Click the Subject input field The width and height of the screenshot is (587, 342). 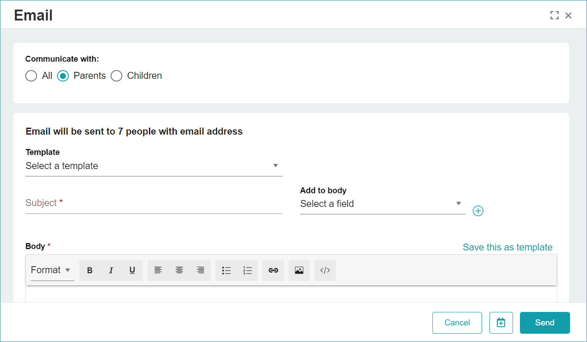pos(154,203)
